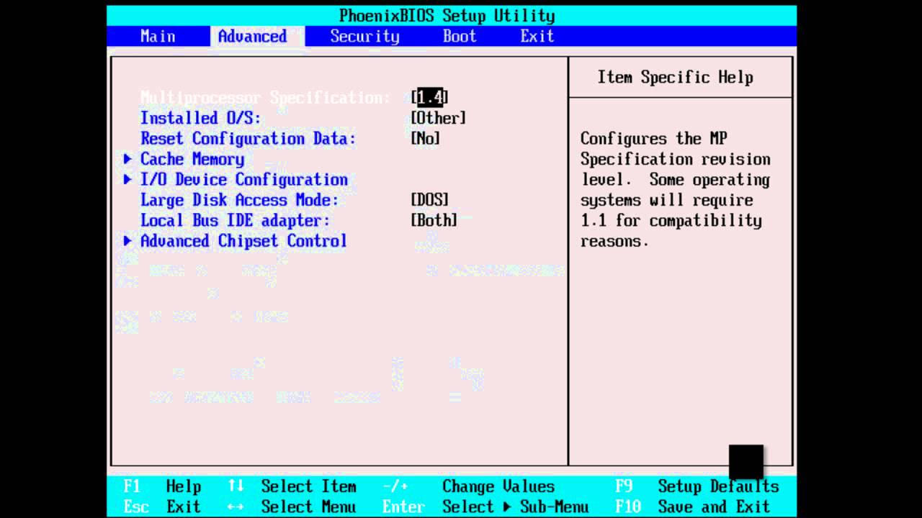
Task: Click the F9 Setup Defaults hint
Action: pyautogui.click(x=697, y=486)
